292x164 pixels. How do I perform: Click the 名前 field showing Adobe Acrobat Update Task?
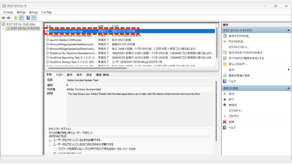coord(139,80)
